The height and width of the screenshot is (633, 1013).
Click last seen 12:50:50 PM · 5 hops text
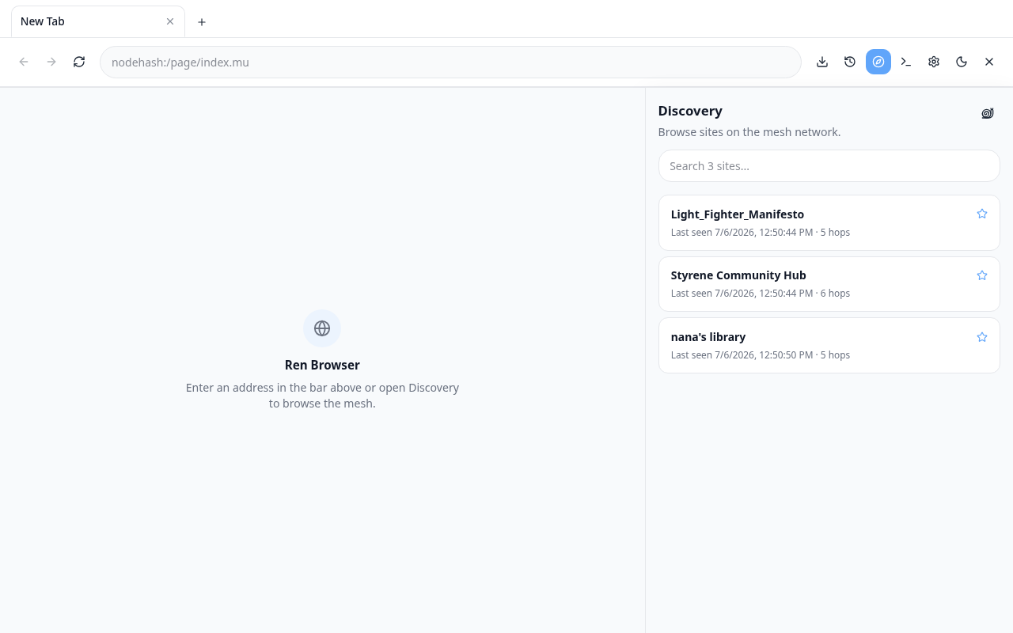(x=761, y=355)
